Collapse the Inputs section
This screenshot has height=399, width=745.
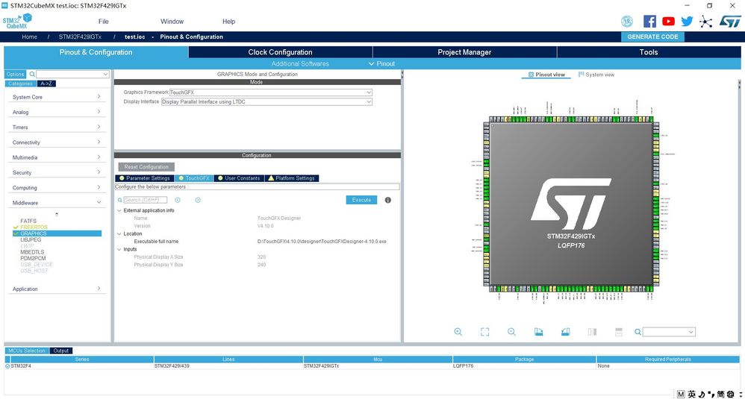(x=119, y=250)
